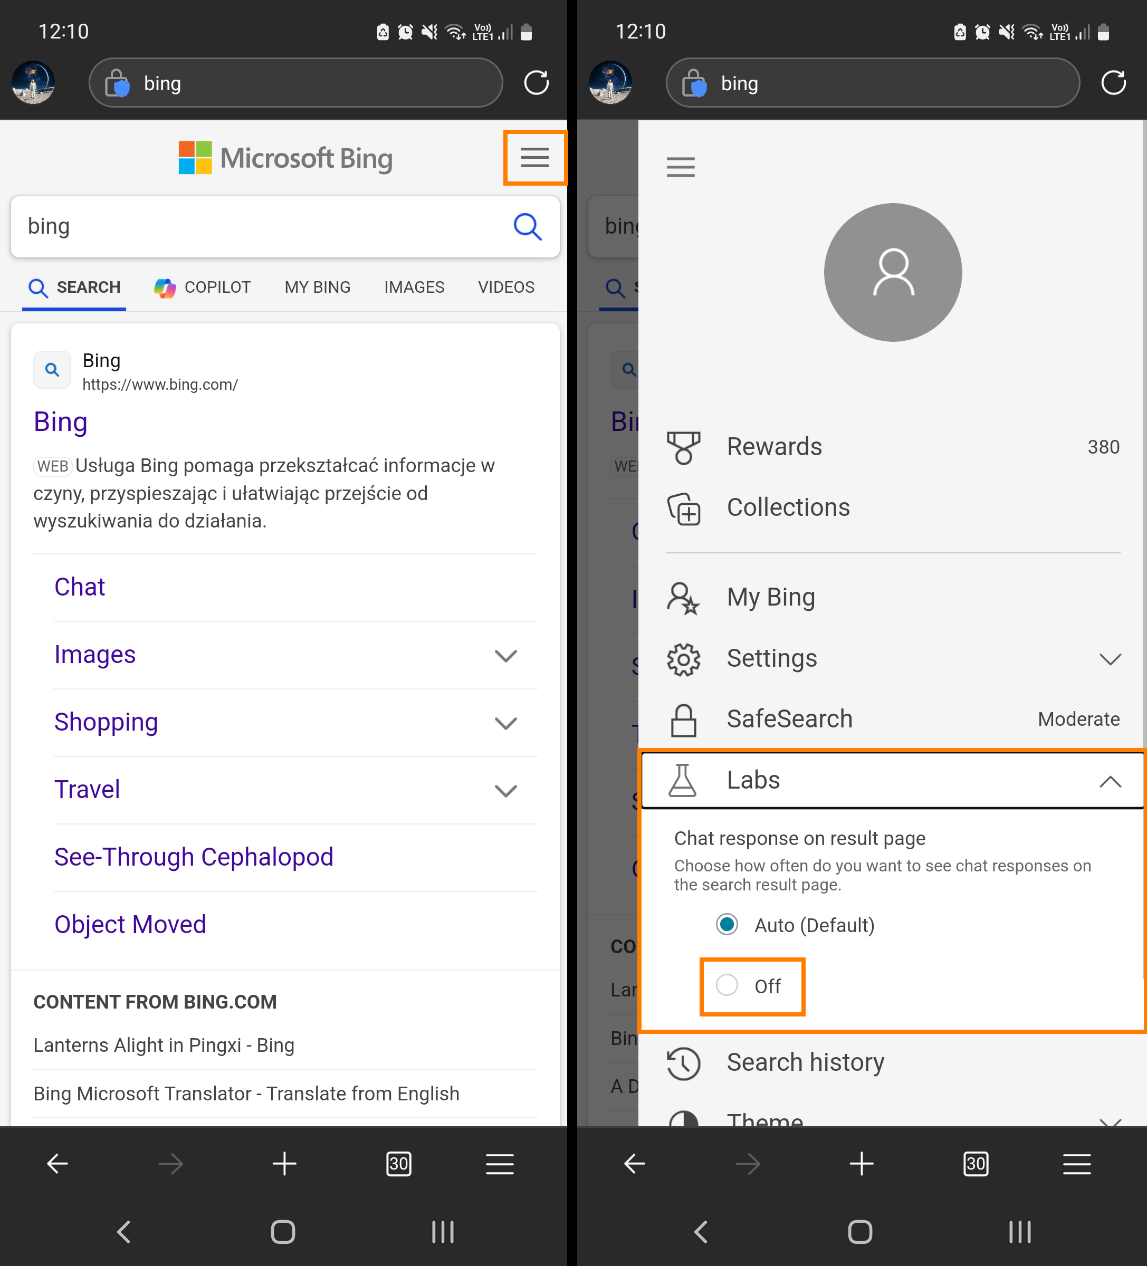Open the Object Moved link
The width and height of the screenshot is (1147, 1266).
pos(130,925)
